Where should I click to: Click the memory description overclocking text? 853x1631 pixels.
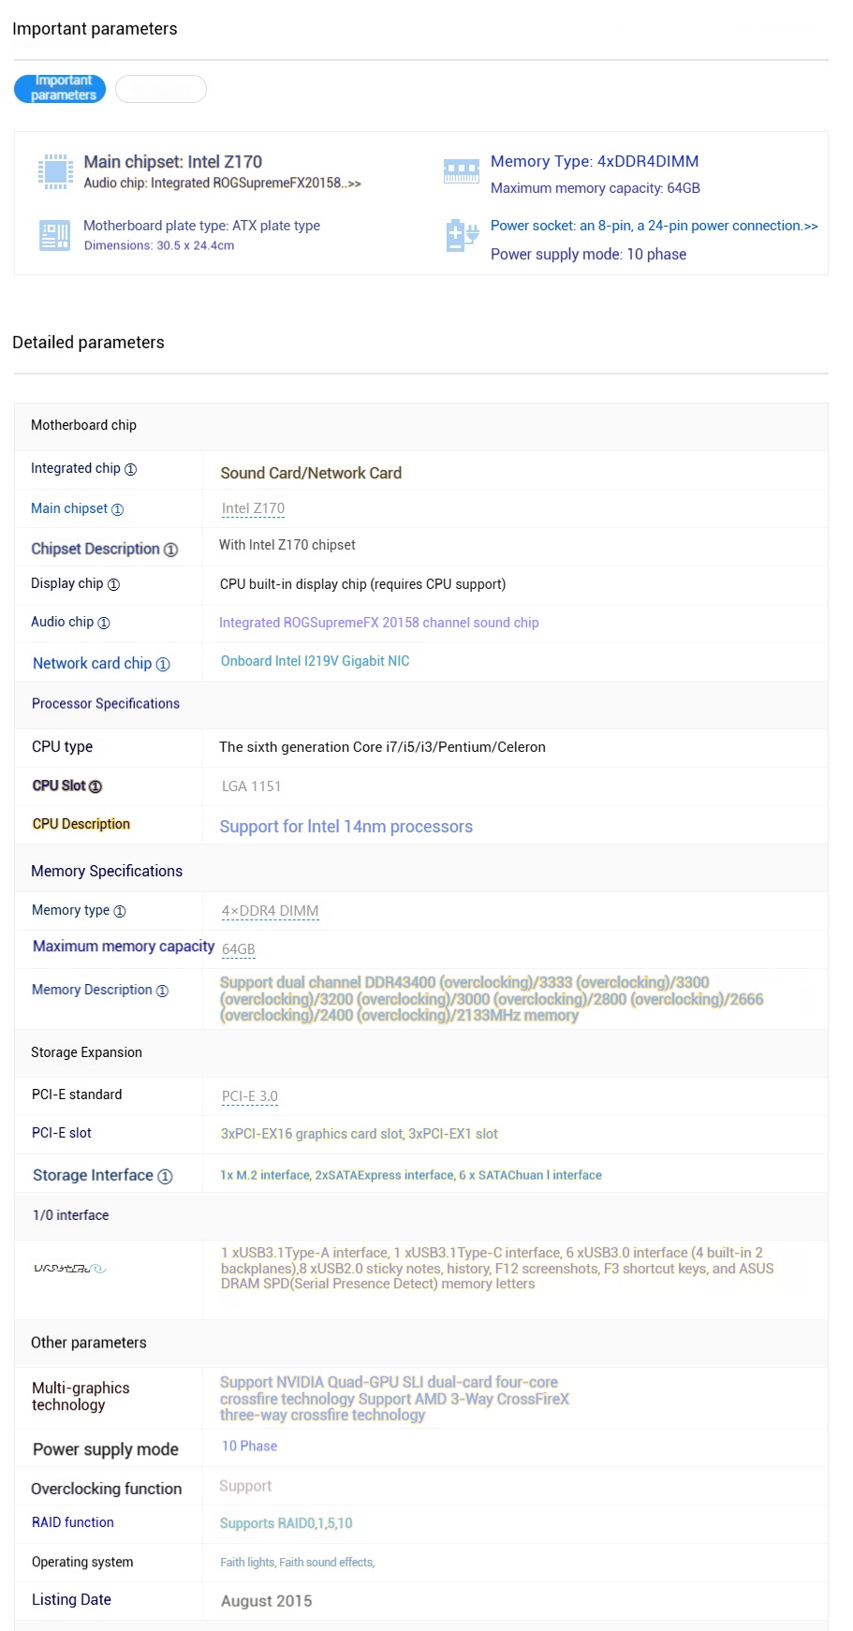click(492, 999)
